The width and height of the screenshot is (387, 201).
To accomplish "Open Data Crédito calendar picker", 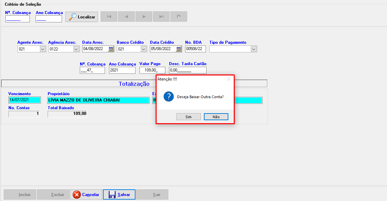I will pos(179,49).
